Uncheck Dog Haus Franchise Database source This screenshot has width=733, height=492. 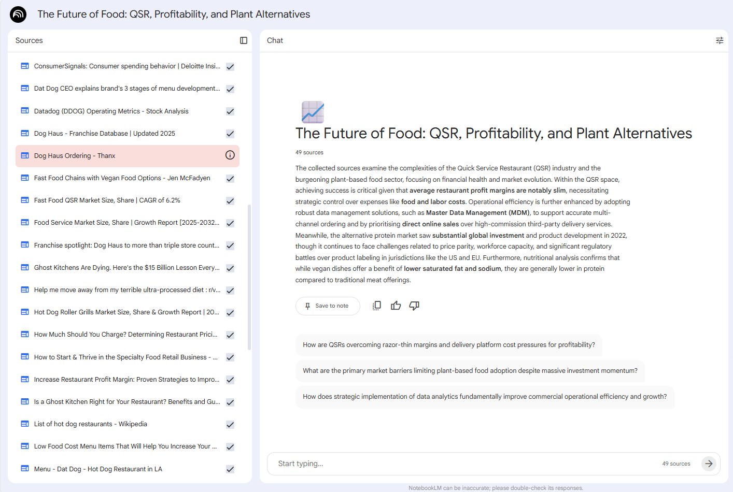tap(230, 134)
